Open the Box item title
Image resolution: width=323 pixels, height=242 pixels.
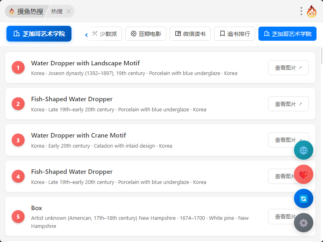point(37,208)
